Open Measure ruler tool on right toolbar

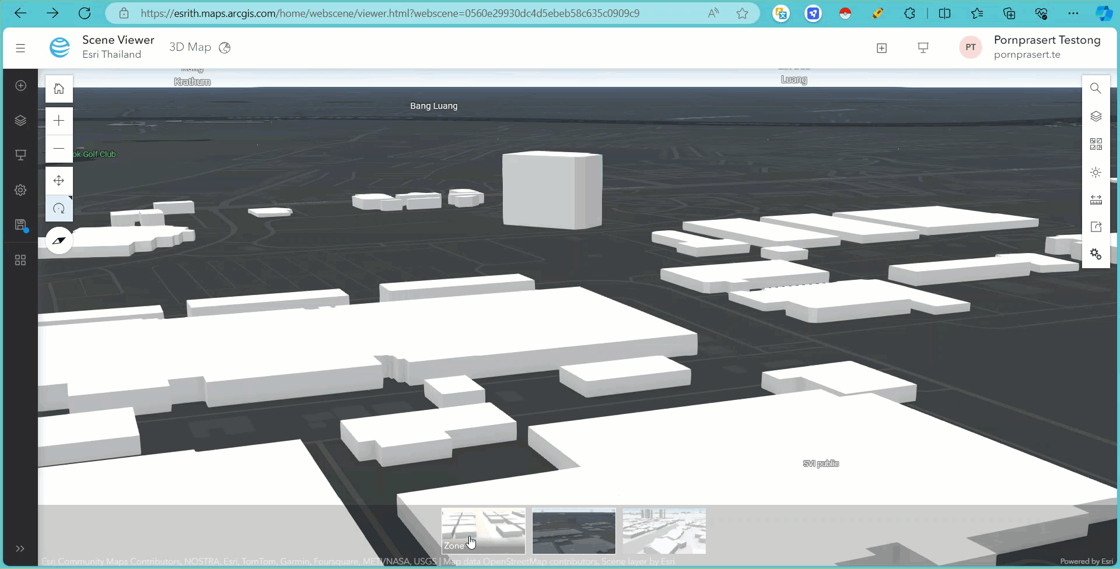point(1095,200)
